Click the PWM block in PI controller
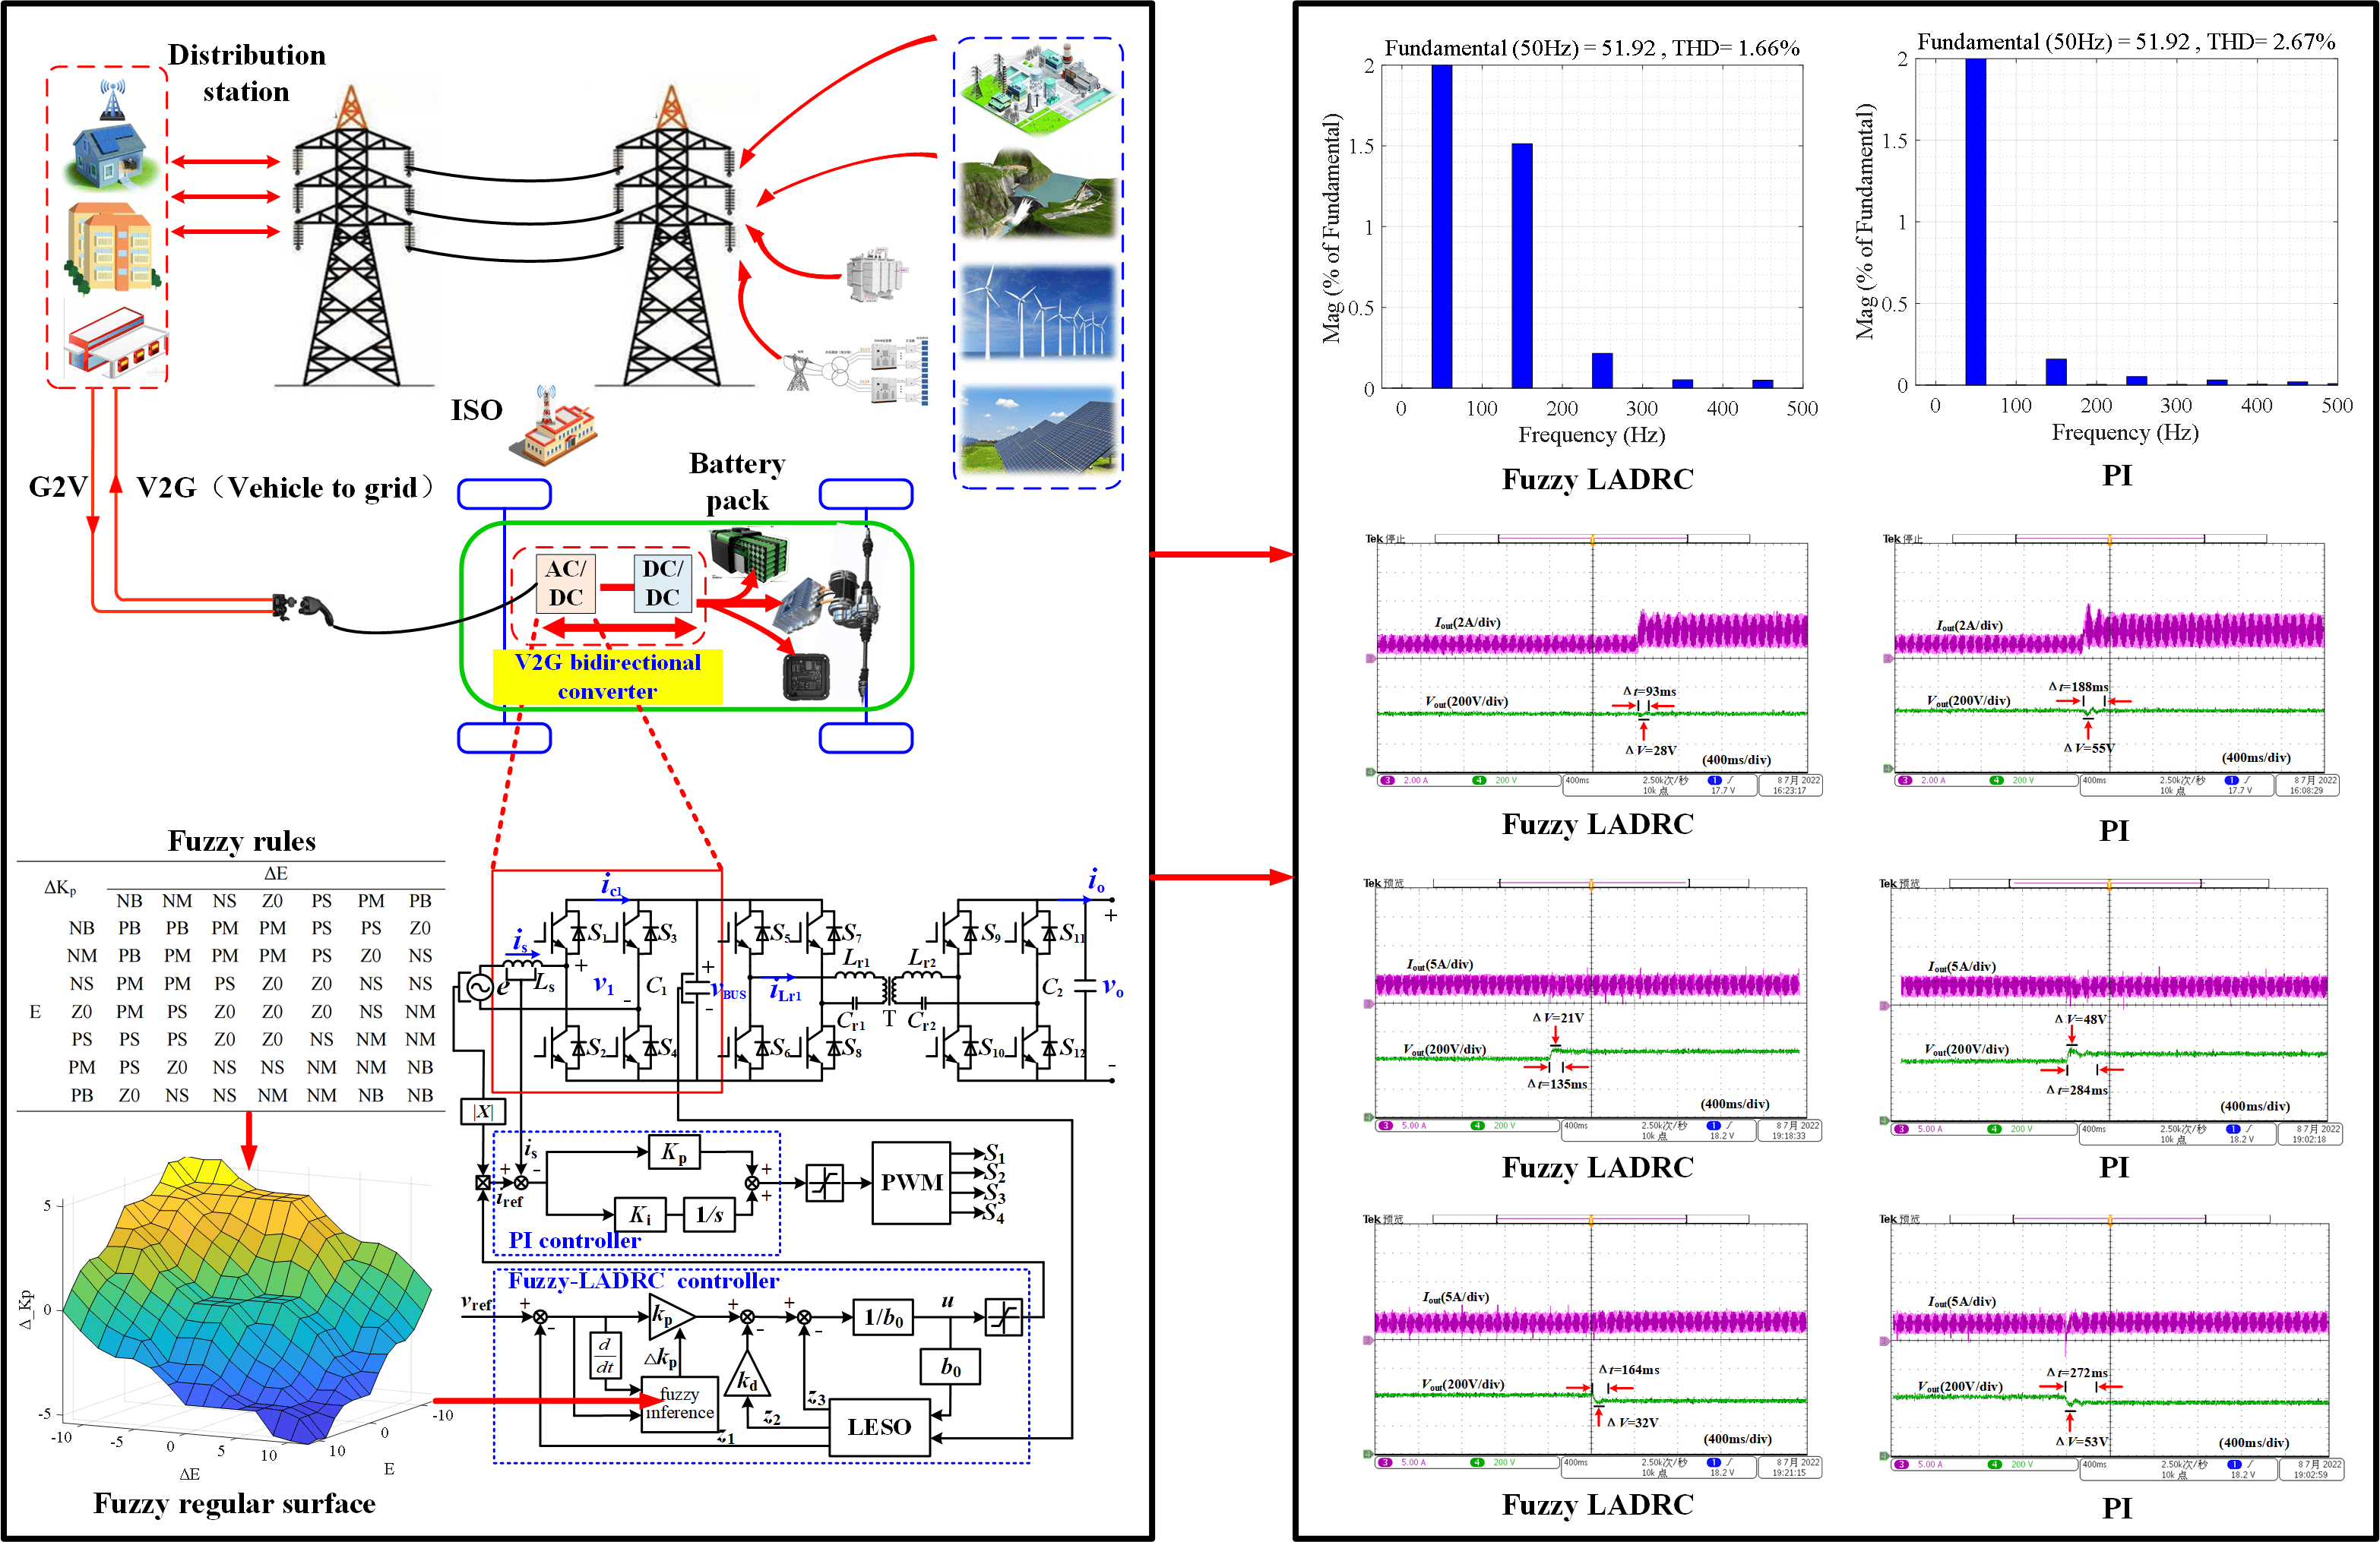Viewport: 2380px width, 1542px height. point(911,1182)
